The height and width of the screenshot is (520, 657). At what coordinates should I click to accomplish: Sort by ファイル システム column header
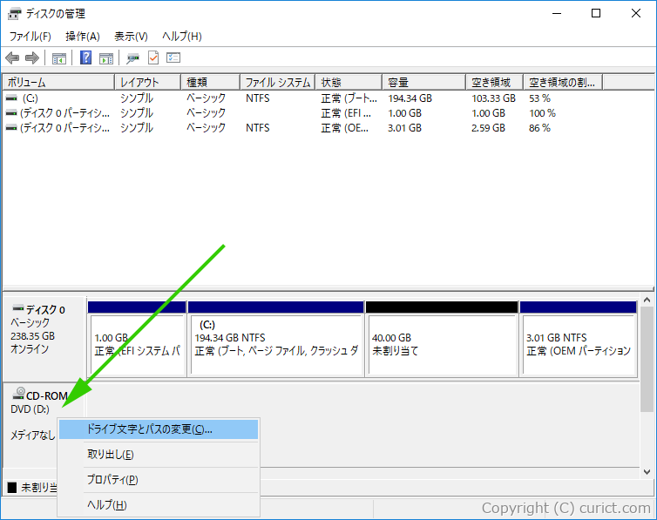[x=278, y=83]
